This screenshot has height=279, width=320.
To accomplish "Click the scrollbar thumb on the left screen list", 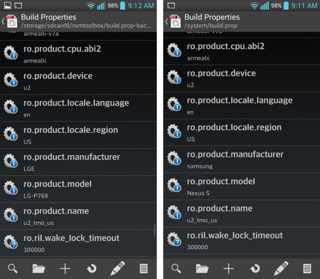I will tap(155, 230).
